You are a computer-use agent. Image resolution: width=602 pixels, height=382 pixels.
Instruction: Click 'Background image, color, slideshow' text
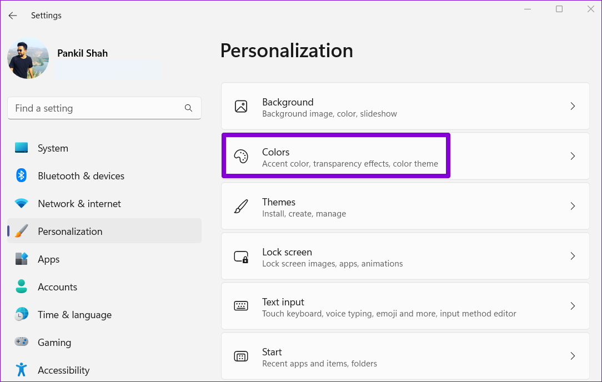pos(329,114)
